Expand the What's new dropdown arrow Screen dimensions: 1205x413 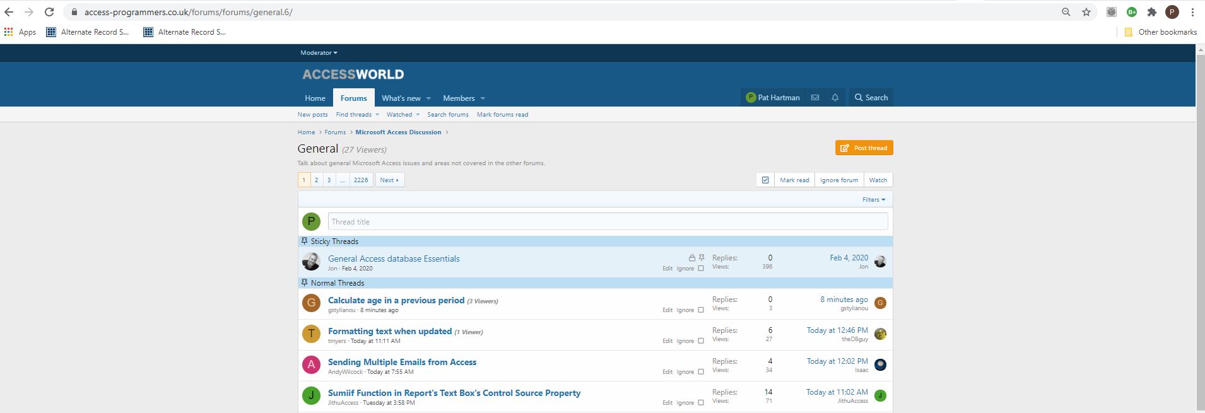[428, 98]
